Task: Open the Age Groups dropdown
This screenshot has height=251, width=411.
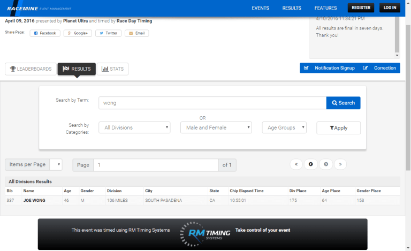Action: [284, 128]
